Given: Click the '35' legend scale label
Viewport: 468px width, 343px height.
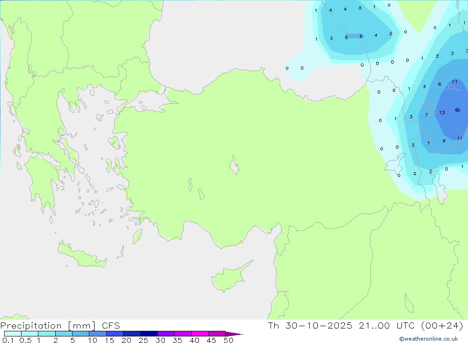Looking at the screenshot, I should coord(177,340).
